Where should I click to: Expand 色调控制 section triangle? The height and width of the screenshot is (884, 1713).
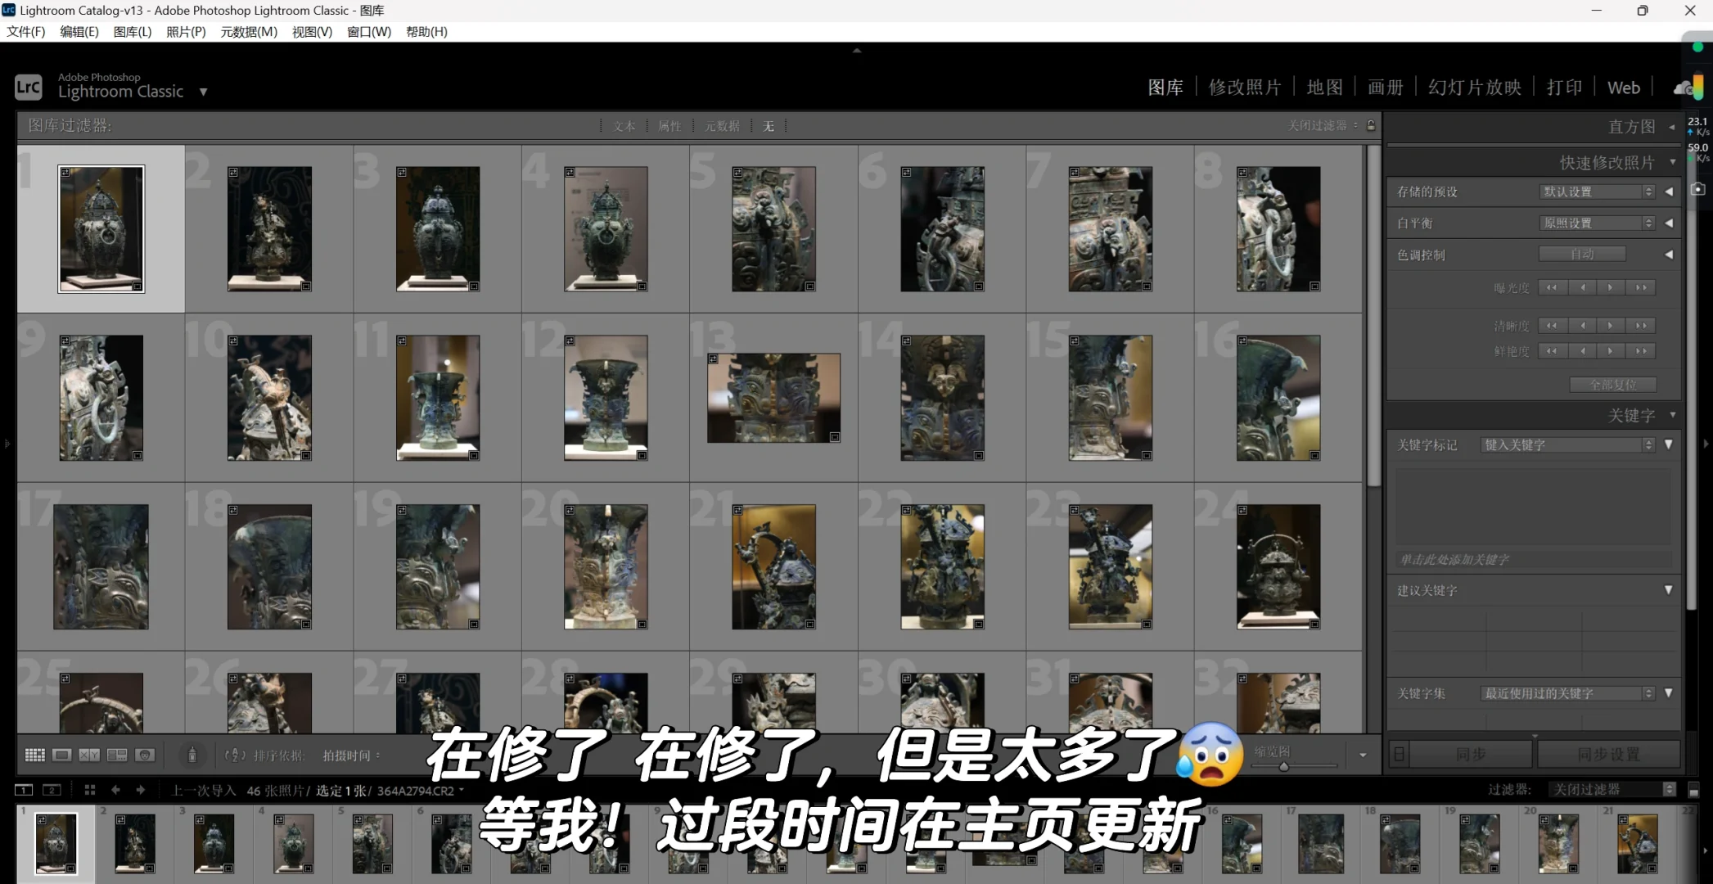point(1669,255)
